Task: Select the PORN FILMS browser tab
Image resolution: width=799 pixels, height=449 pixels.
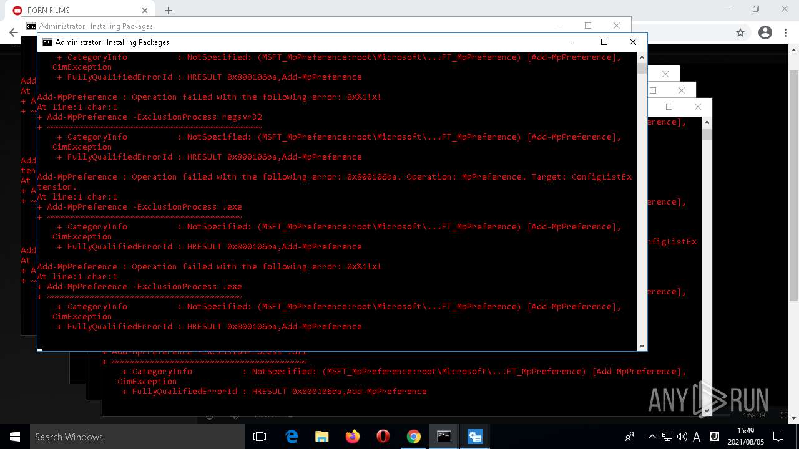Action: point(80,10)
